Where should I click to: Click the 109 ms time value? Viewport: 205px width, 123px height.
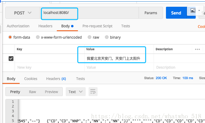pos(188,78)
